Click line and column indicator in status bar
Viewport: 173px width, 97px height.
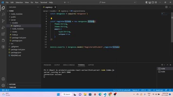(122, 90)
